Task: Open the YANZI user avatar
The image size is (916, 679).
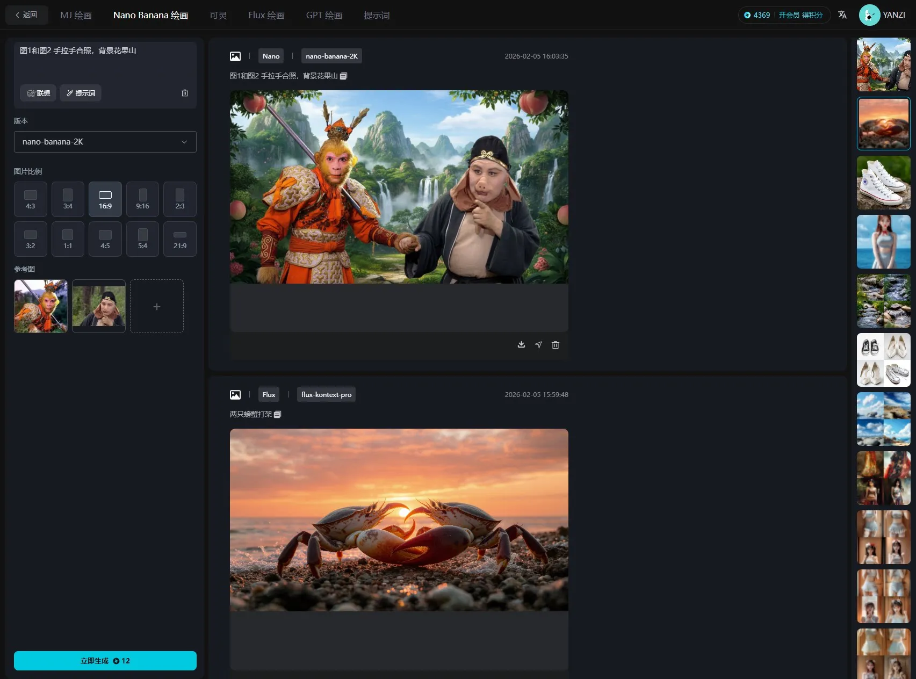Action: coord(869,15)
